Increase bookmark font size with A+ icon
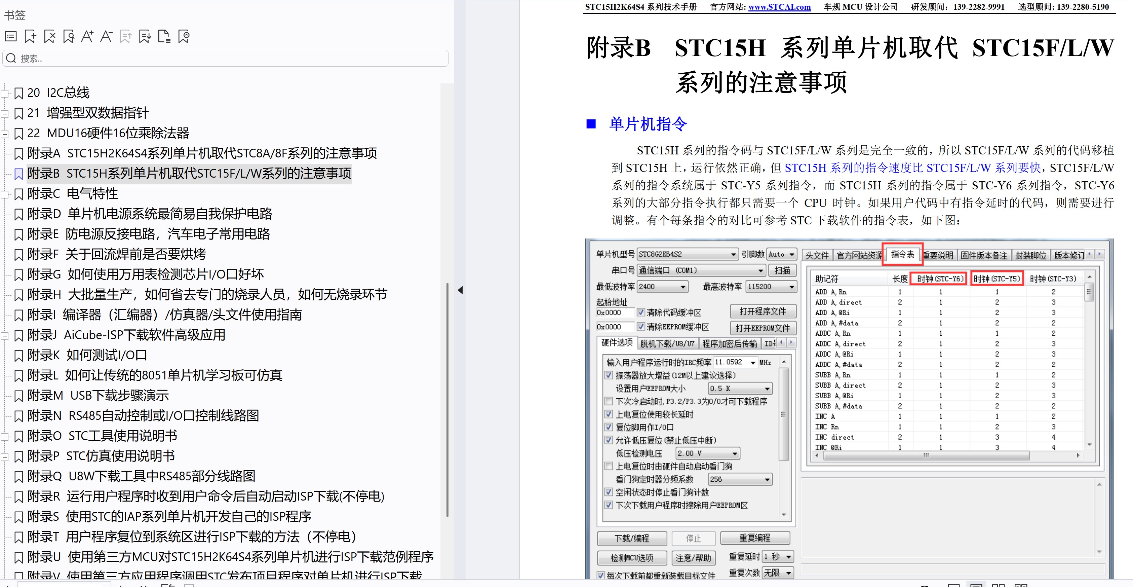1133x587 pixels. (x=87, y=37)
